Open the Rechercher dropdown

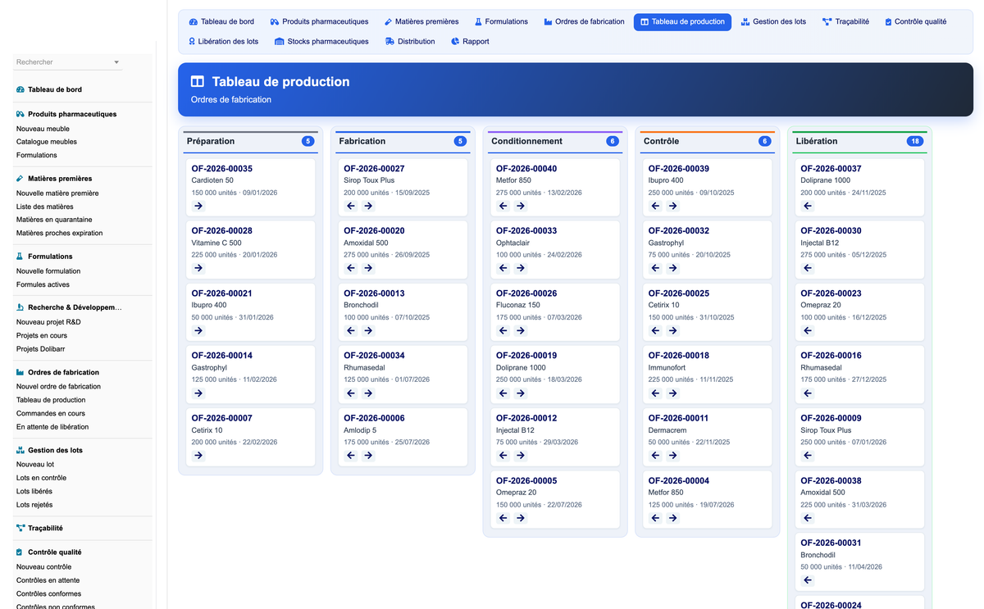coord(68,62)
